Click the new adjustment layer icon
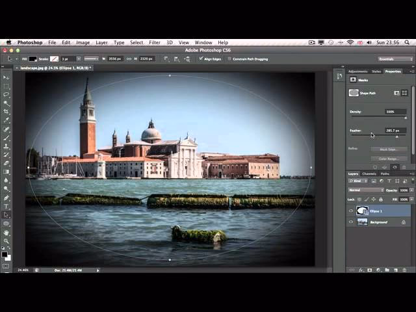 378,270
